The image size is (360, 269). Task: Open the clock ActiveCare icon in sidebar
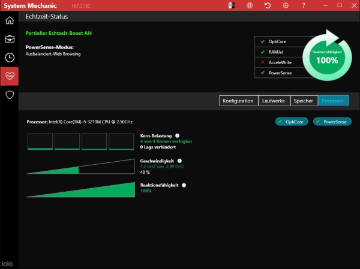[10, 58]
